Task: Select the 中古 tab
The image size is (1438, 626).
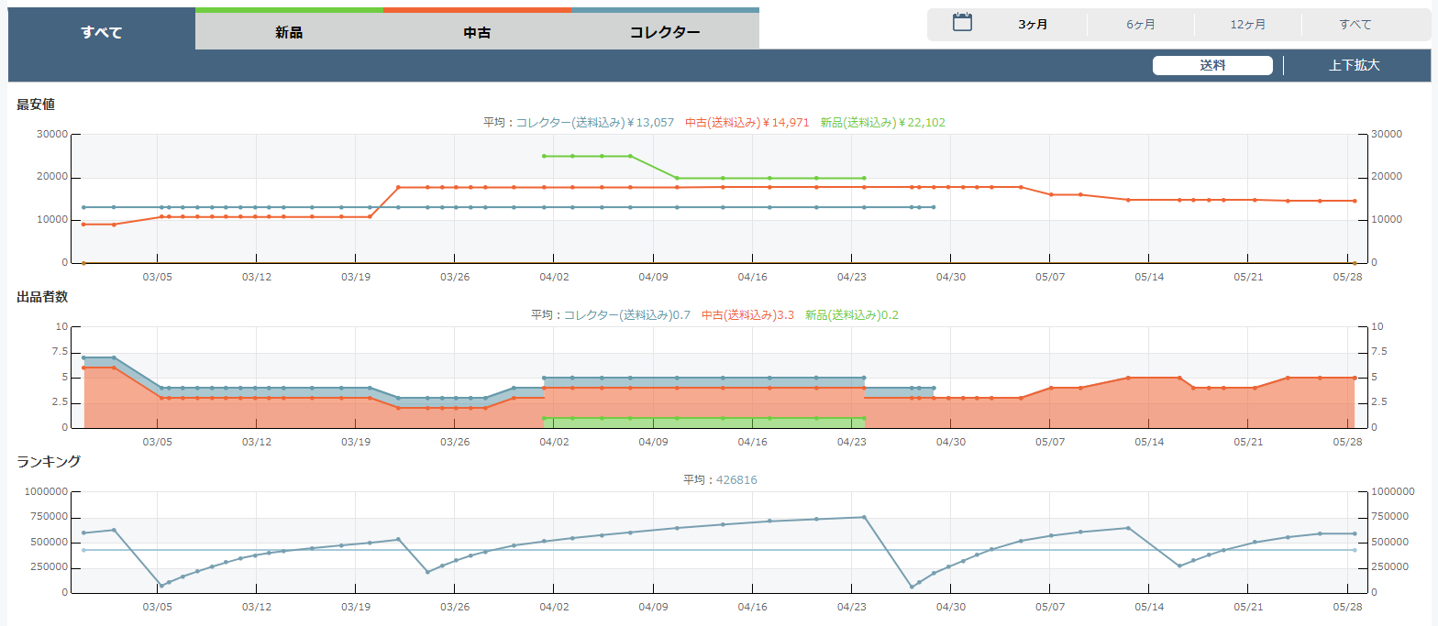Action: (477, 32)
